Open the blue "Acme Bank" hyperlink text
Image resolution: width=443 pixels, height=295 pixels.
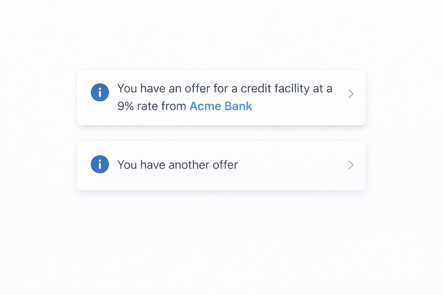pyautogui.click(x=221, y=106)
